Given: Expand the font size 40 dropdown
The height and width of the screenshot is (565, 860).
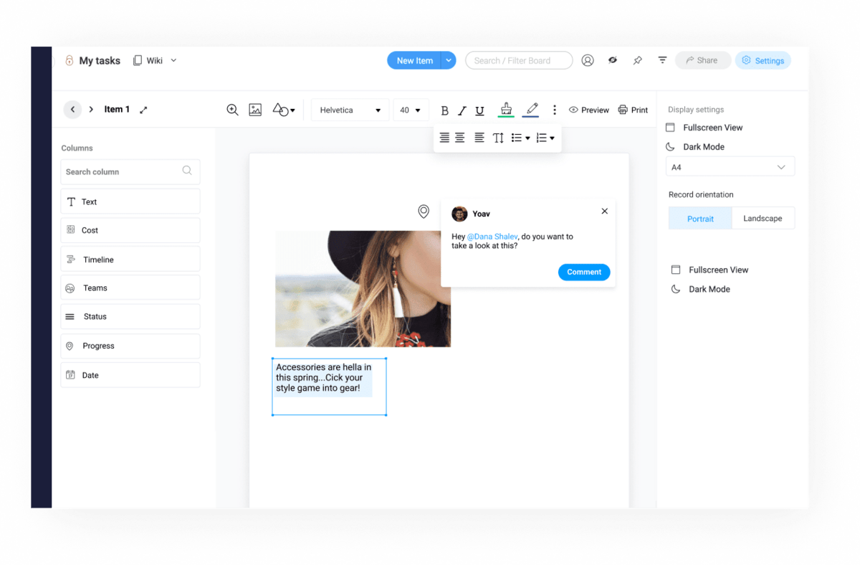Looking at the screenshot, I should 411,110.
